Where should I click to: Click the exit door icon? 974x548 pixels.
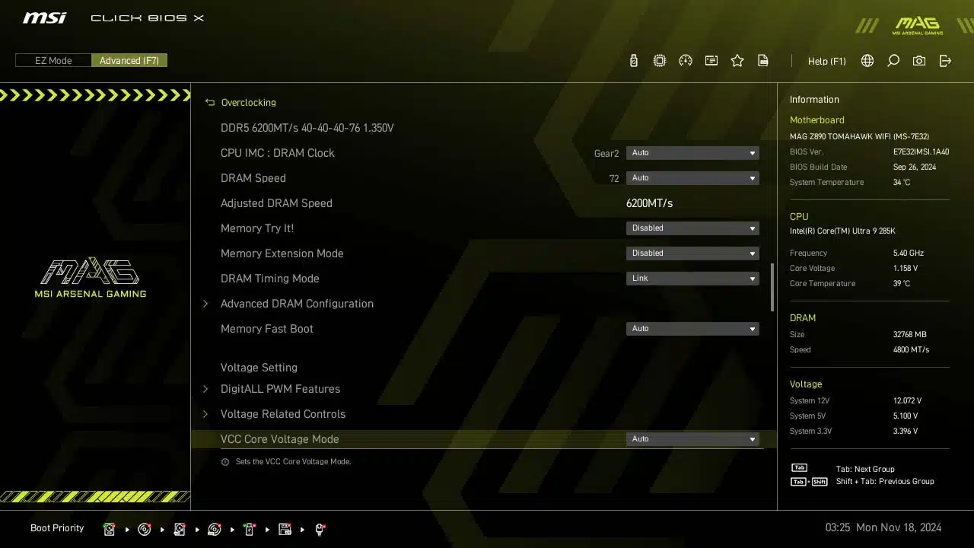point(945,61)
